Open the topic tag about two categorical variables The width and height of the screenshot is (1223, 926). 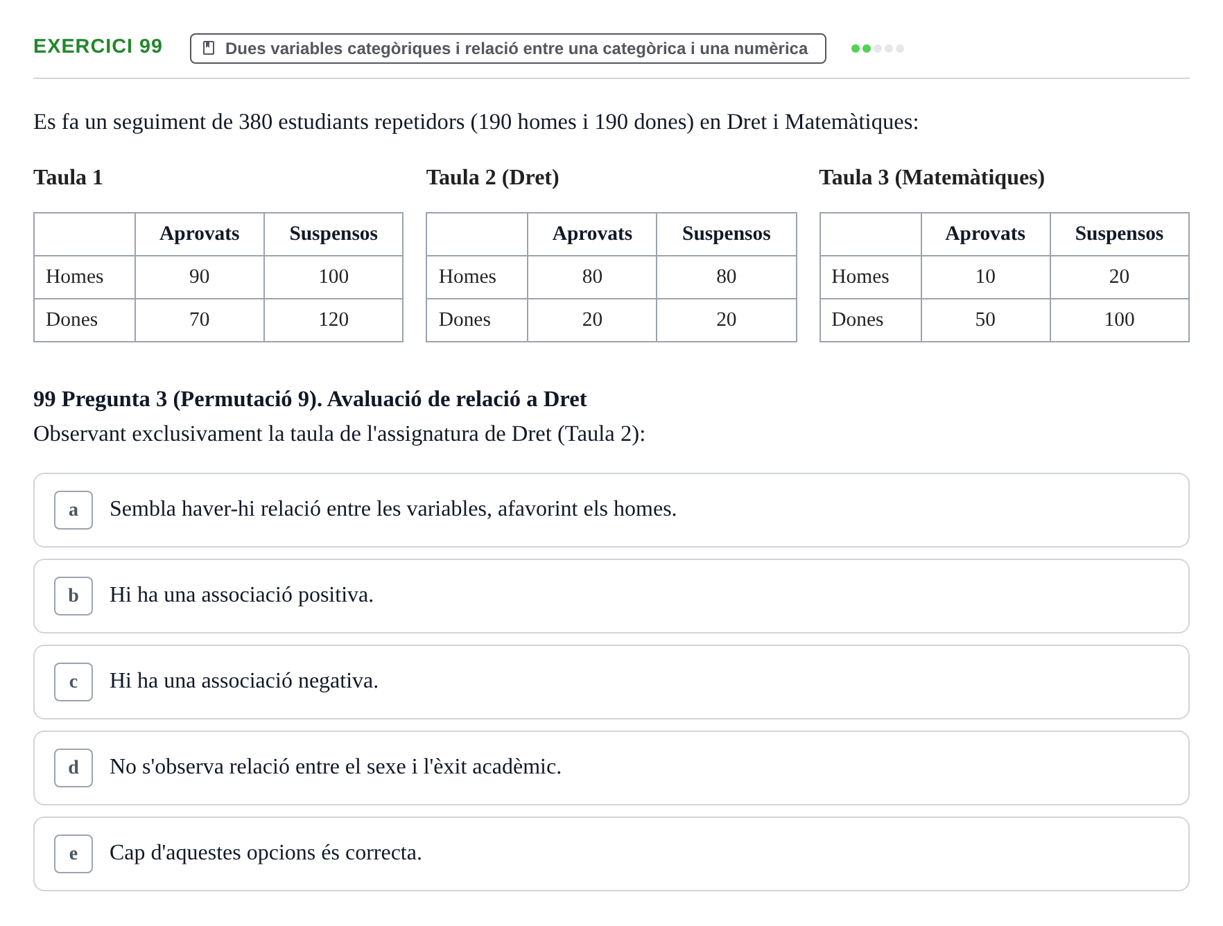508,49
